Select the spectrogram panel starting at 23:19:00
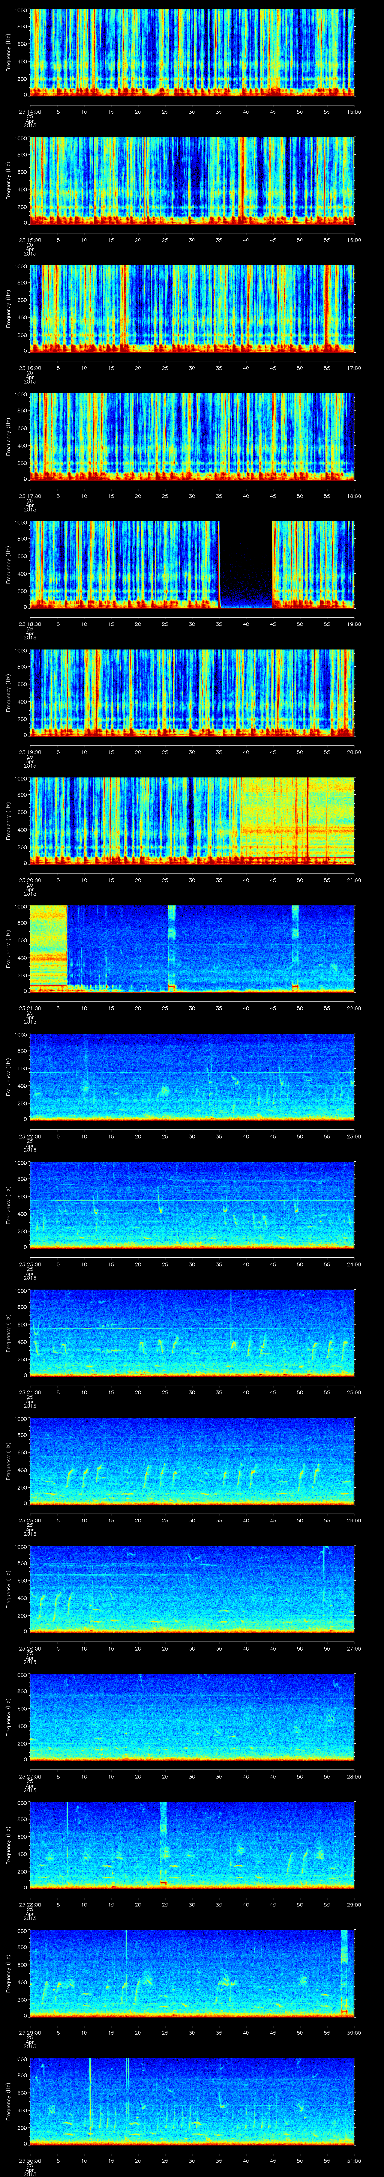The width and height of the screenshot is (384, 2177). (192, 692)
